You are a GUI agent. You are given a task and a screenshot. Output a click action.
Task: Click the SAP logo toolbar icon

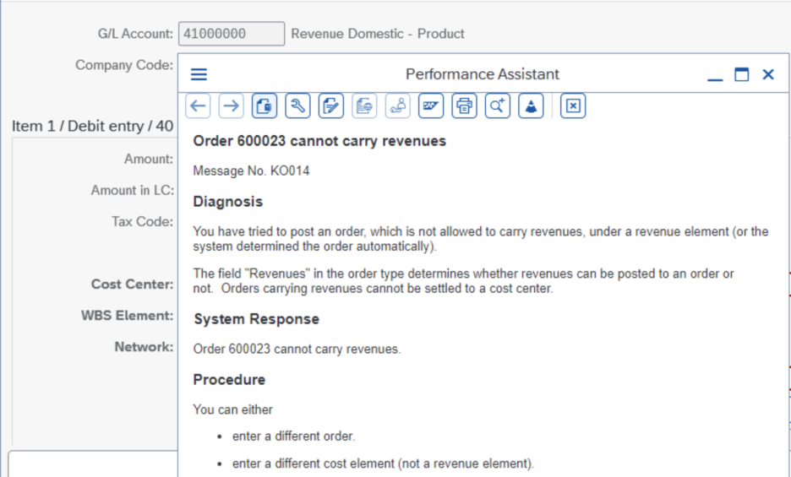[431, 106]
